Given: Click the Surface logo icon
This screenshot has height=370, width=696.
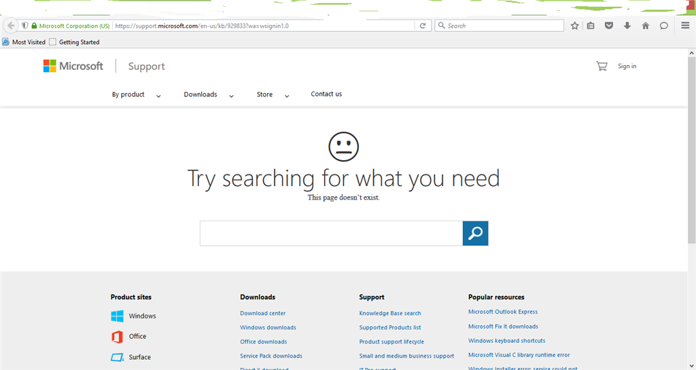Looking at the screenshot, I should coord(117,357).
